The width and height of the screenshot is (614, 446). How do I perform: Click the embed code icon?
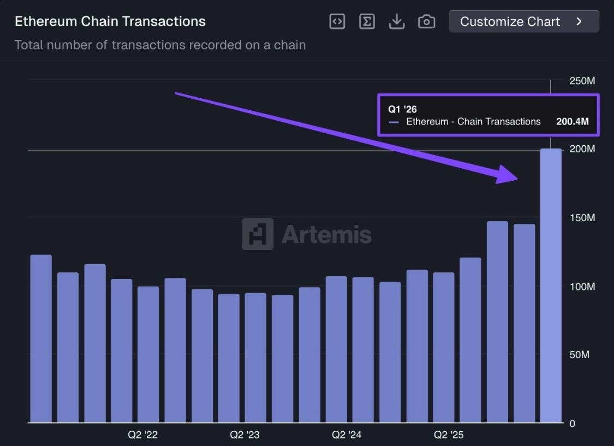coord(337,22)
